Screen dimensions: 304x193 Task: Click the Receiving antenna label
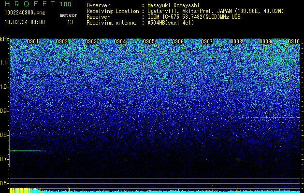click(x=111, y=23)
